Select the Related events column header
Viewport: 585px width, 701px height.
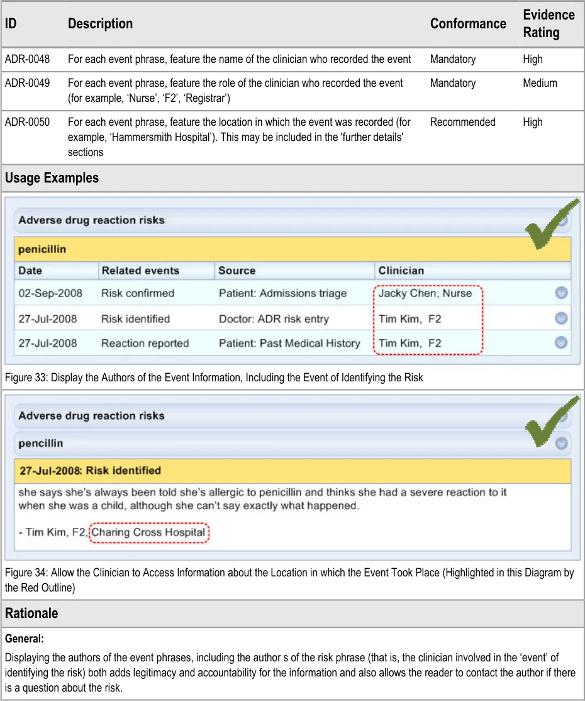coord(140,271)
